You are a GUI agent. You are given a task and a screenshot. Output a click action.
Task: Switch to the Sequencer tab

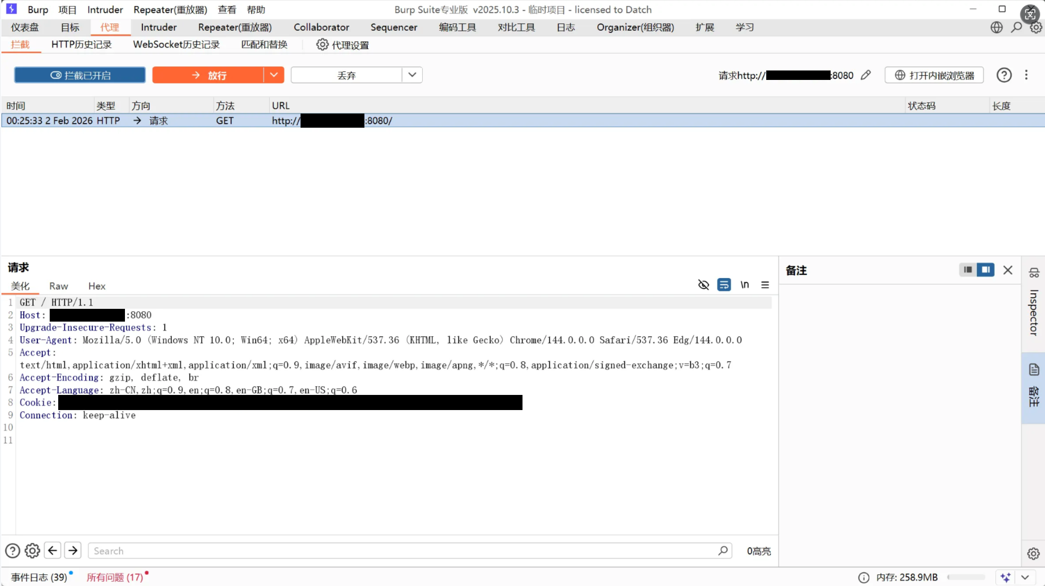click(x=394, y=27)
